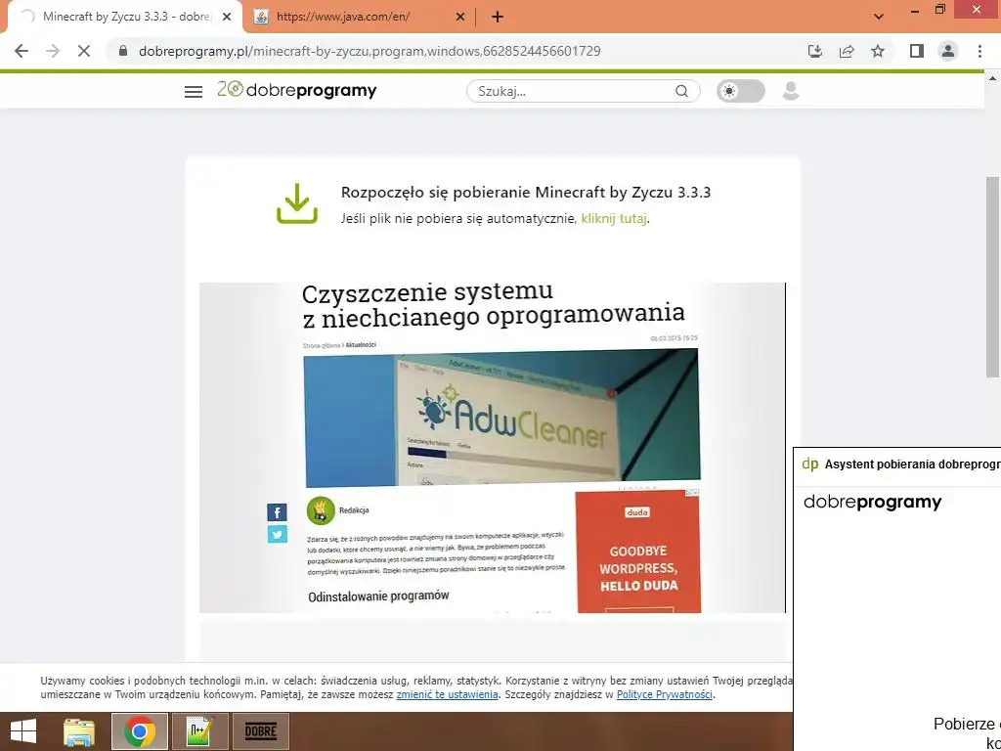Click the DOBRE taskbar icon
The width and height of the screenshot is (1001, 751).
pos(260,731)
